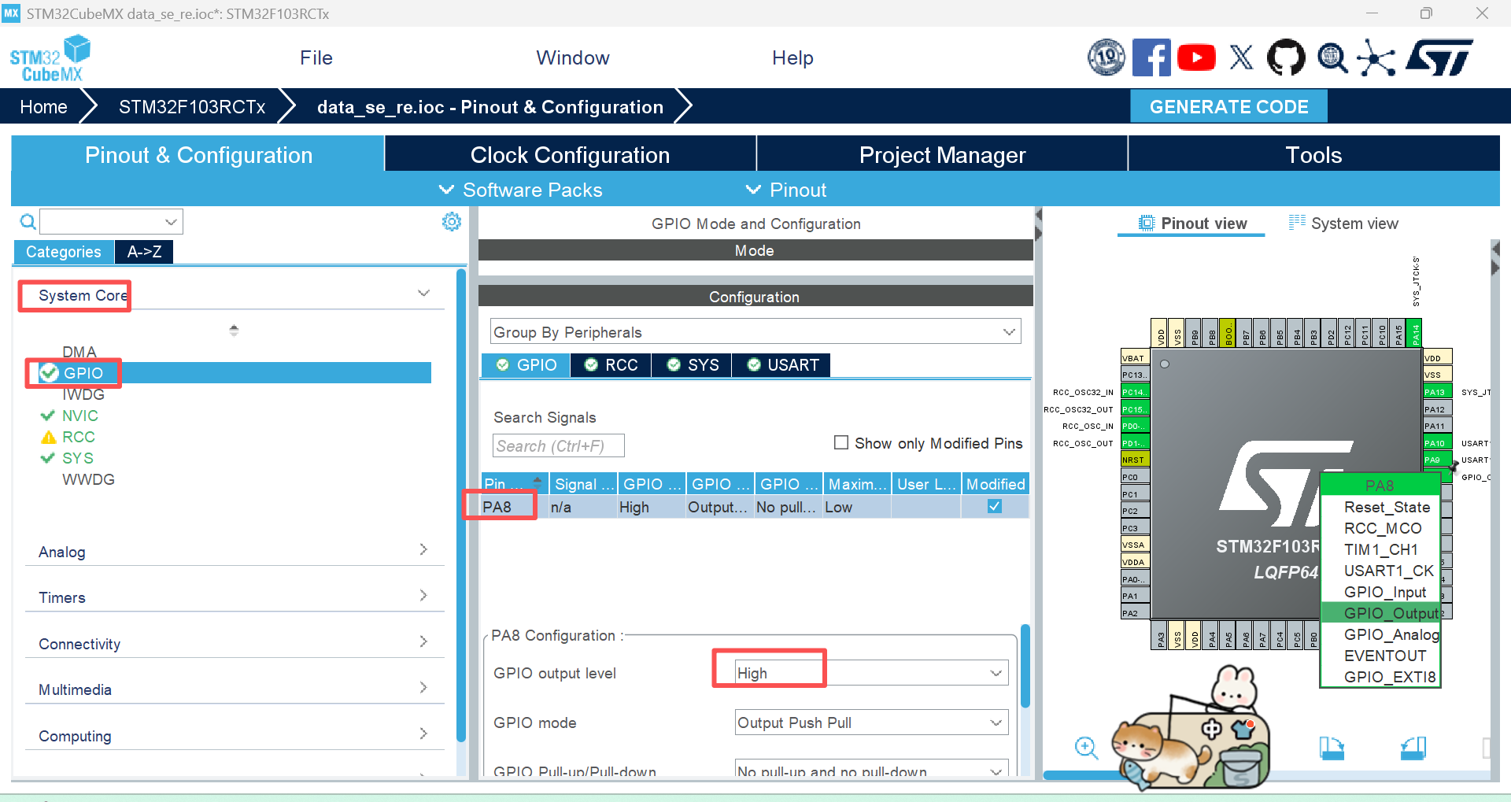Open the Group By Peripherals dropdown

pos(755,332)
